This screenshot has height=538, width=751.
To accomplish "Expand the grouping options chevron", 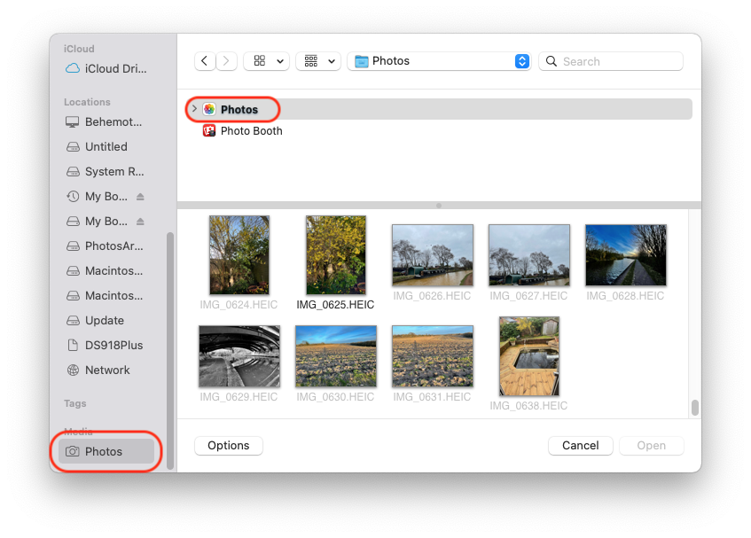I will click(332, 61).
